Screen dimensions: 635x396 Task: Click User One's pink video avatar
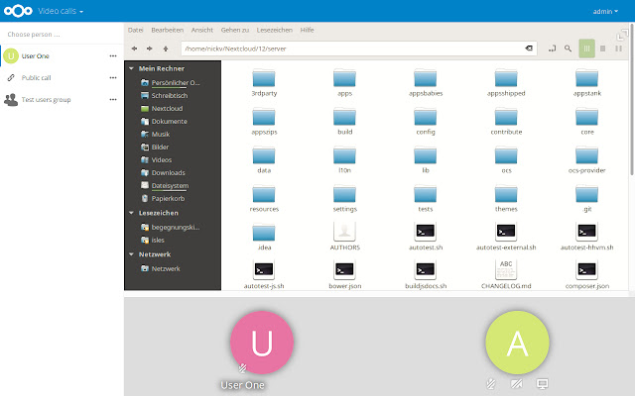pyautogui.click(x=262, y=342)
